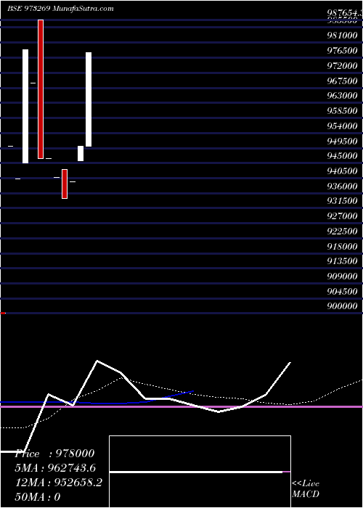Click the 972000 price axis label
Screen dimensions: 363x508
point(342,65)
